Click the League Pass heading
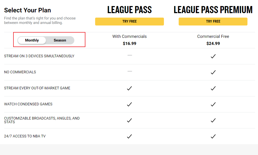This screenshot has height=155, width=258. 129,10
